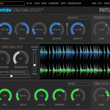Open the Dynamics effect dropdown

(79, 18)
